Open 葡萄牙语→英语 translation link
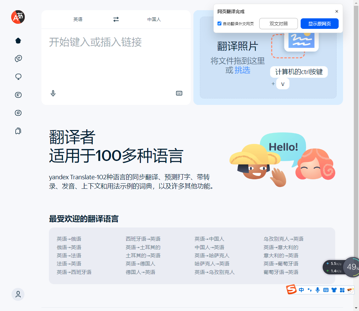 [x=281, y=272]
